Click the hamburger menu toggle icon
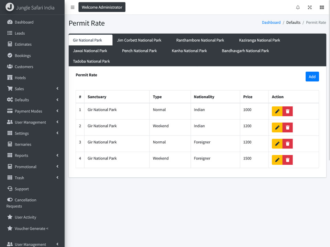 click(x=73, y=7)
